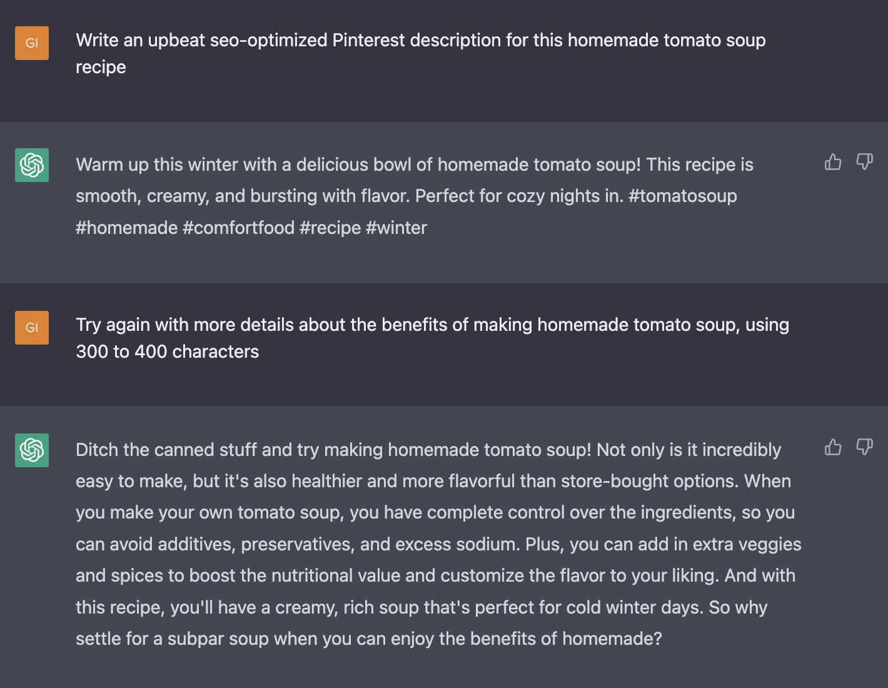The height and width of the screenshot is (688, 888).
Task: Open the #recipe hashtag link
Action: point(331,227)
